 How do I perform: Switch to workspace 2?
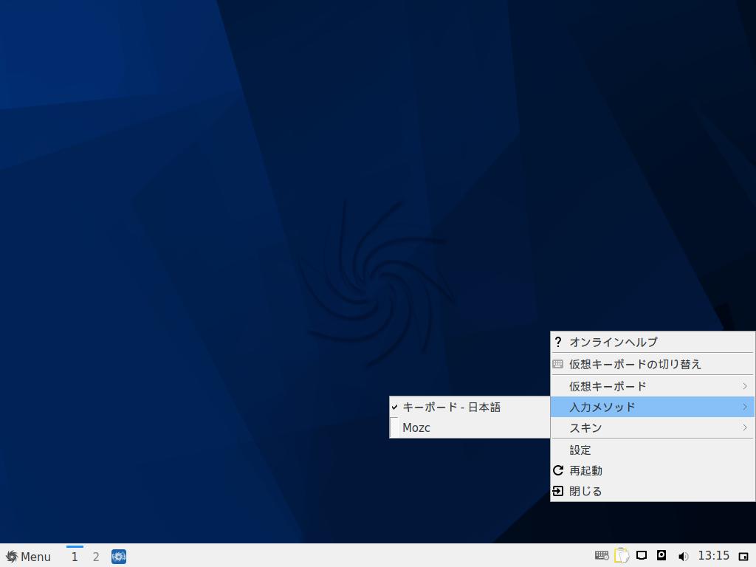pyautogui.click(x=96, y=557)
